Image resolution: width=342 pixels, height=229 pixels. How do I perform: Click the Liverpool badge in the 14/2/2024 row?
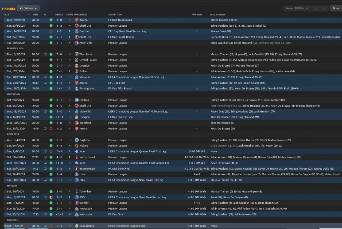(x=77, y=66)
